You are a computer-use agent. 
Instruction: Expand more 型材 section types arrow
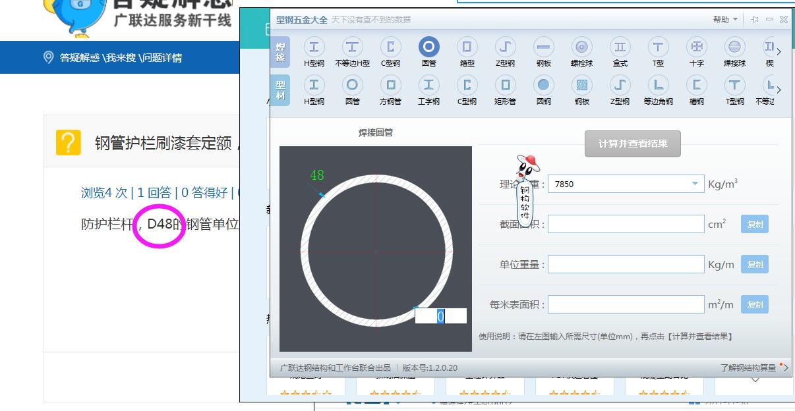click(x=779, y=90)
